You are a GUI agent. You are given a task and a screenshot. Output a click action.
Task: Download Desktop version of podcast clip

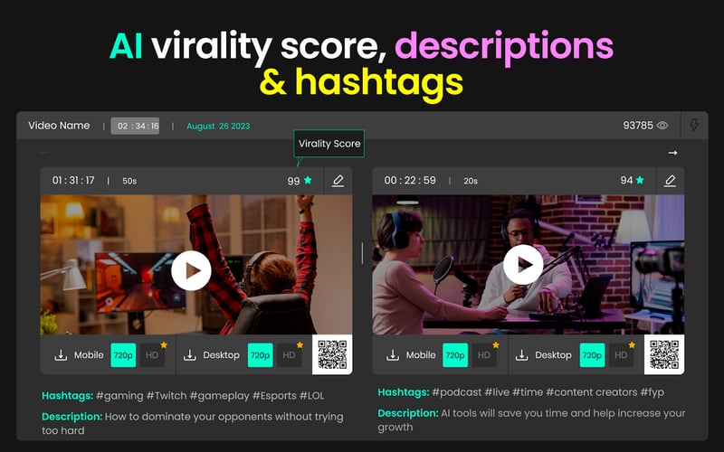coord(522,355)
